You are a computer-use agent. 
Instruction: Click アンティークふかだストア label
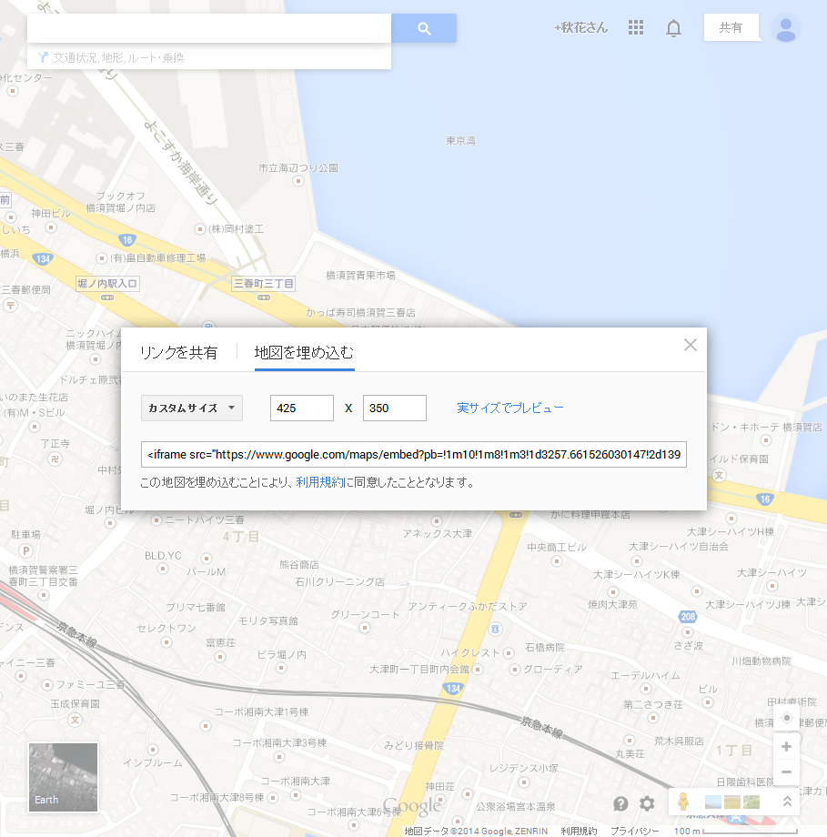click(x=467, y=607)
